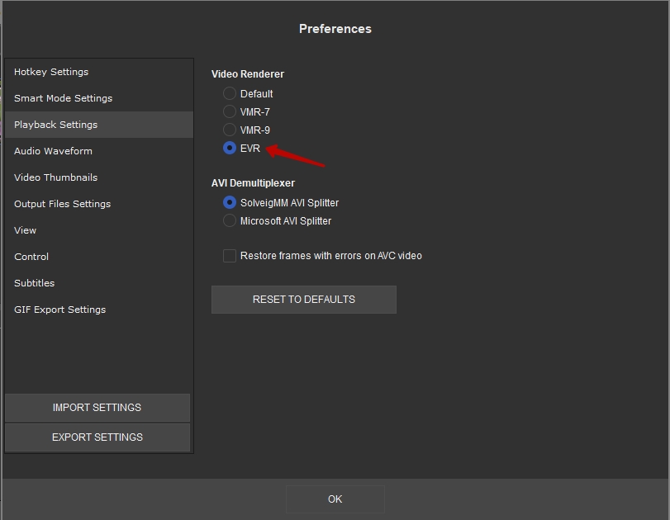Click the Reset to Defaults button
This screenshot has width=670, height=520.
pos(303,300)
